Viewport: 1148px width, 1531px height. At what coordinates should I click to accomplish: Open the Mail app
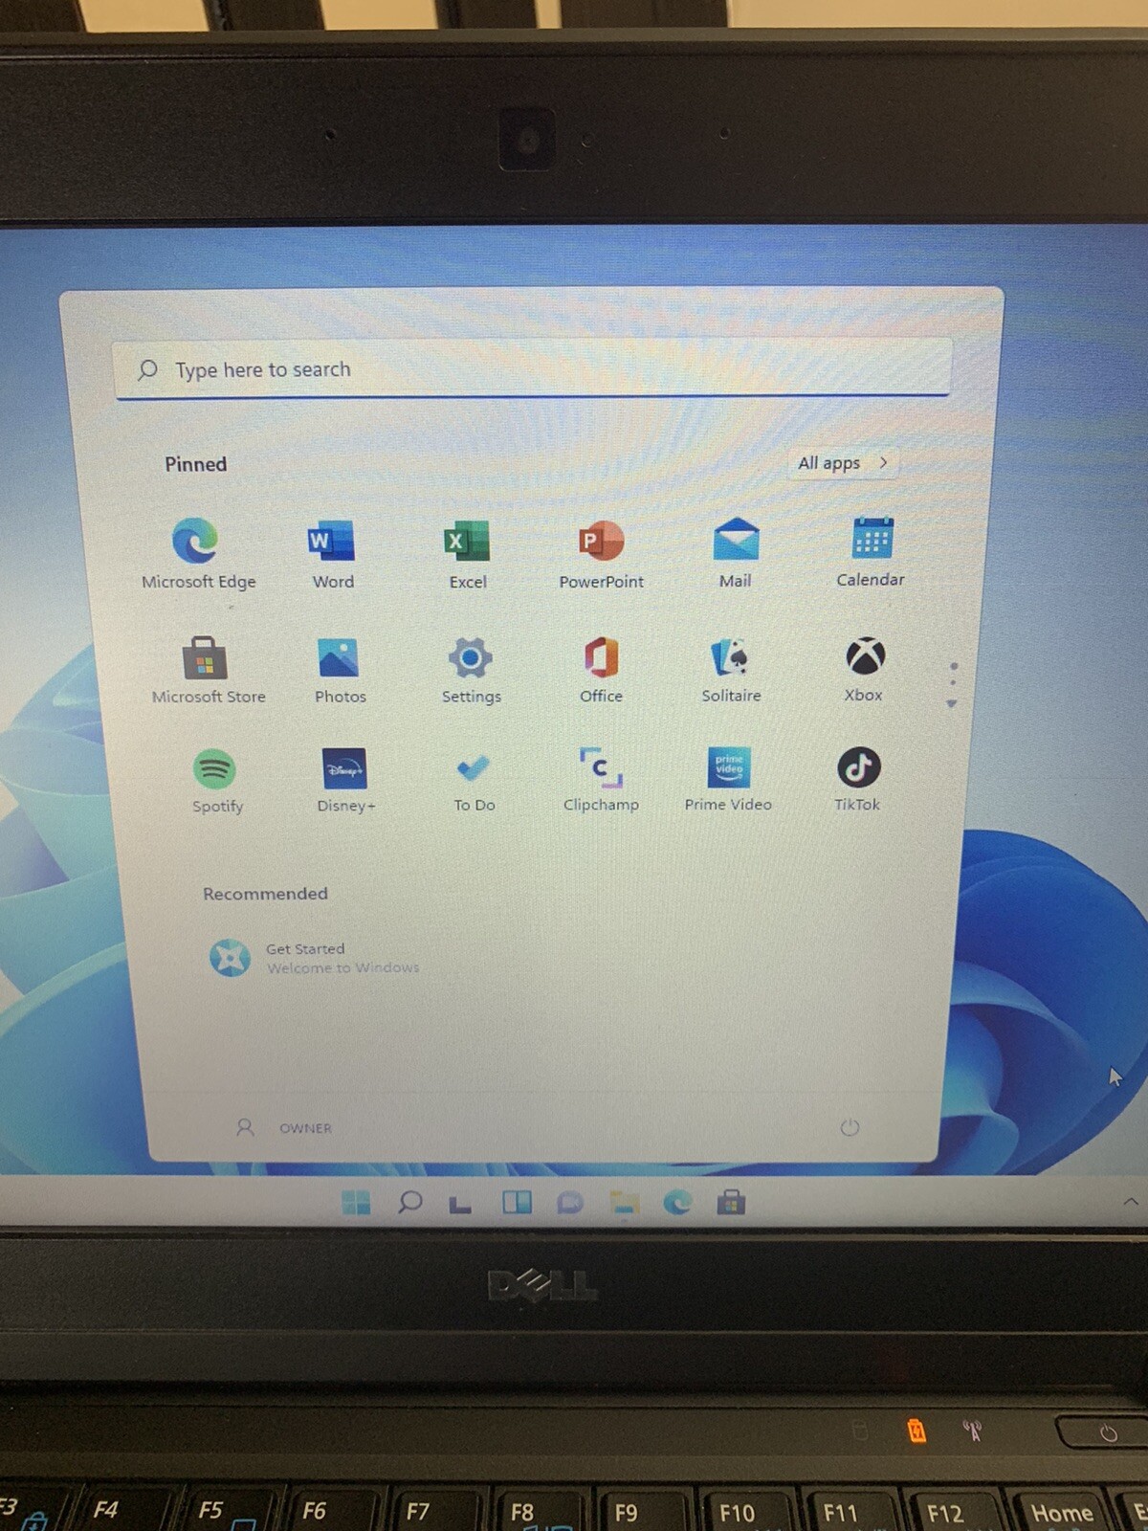(735, 552)
